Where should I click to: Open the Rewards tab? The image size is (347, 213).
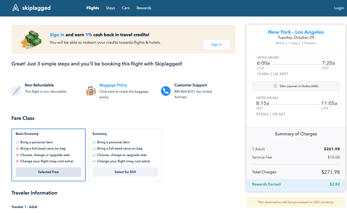[x=144, y=8]
